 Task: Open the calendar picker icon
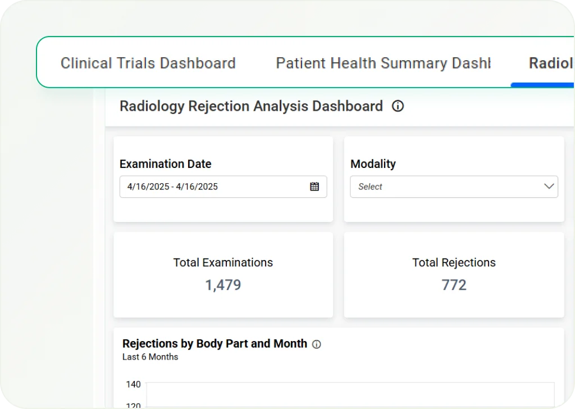coord(314,187)
